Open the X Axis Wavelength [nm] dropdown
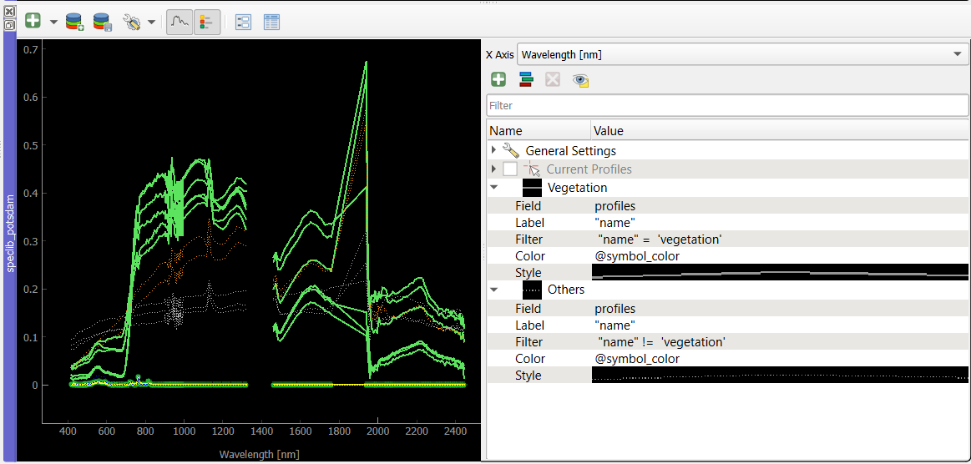 click(x=742, y=54)
